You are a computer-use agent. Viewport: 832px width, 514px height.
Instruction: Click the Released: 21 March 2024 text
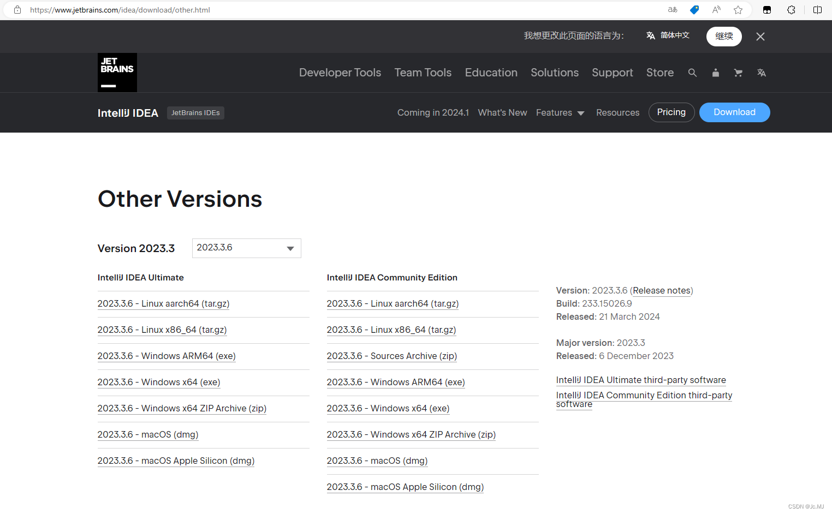pos(608,317)
